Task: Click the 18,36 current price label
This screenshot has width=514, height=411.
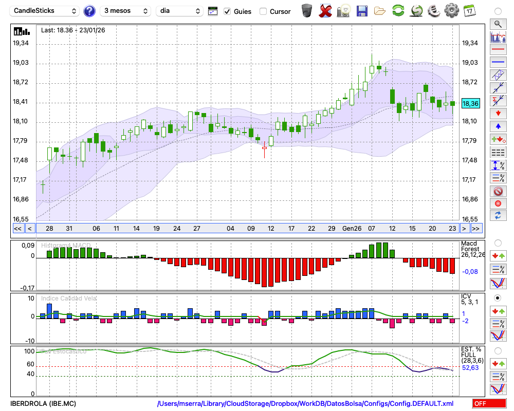Action: (470, 104)
